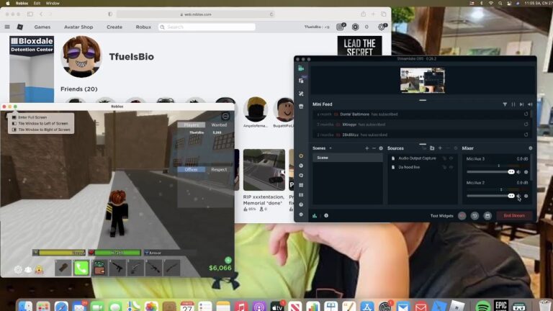
Task: Lock the Audio Output Capture source
Action: click(x=444, y=158)
